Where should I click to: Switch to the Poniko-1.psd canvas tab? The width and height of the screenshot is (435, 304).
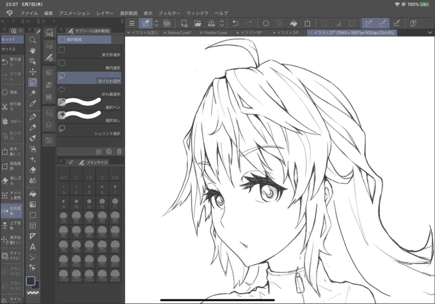pos(215,33)
